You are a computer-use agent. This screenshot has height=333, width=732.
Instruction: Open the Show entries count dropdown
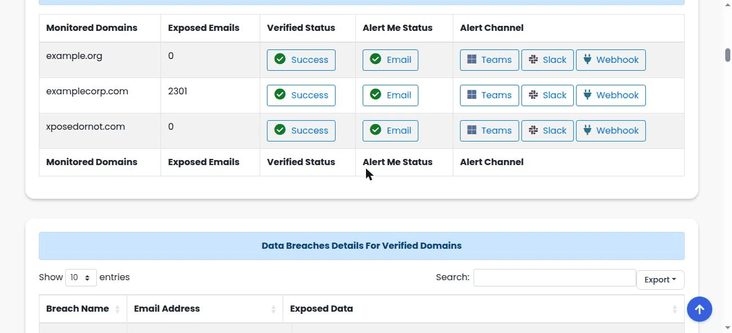81,277
